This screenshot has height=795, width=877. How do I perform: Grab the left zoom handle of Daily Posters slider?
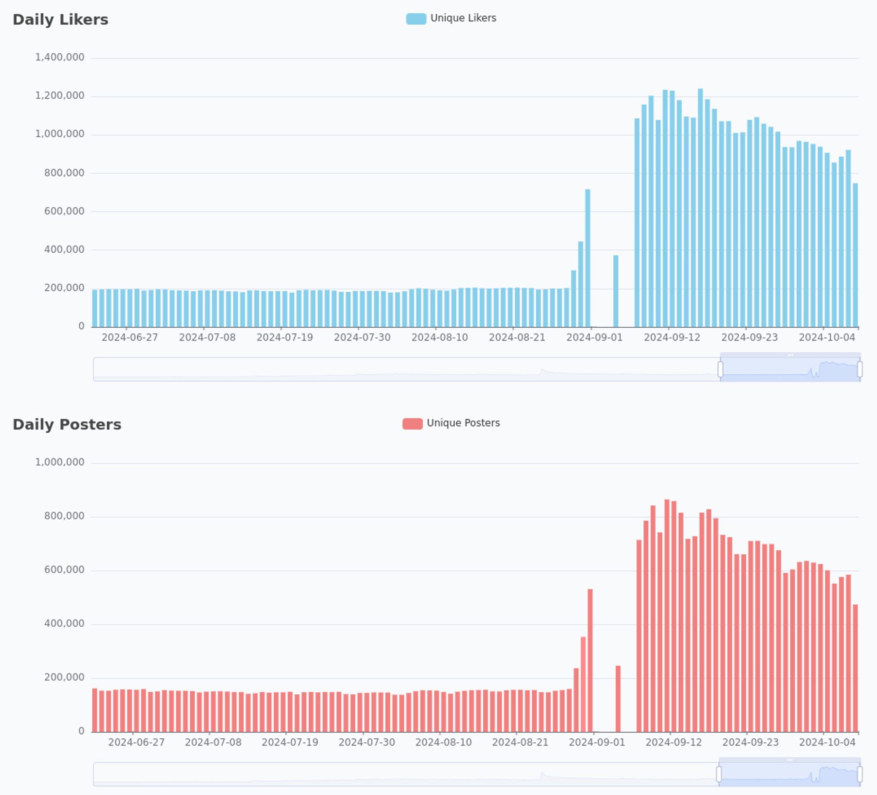(x=719, y=774)
